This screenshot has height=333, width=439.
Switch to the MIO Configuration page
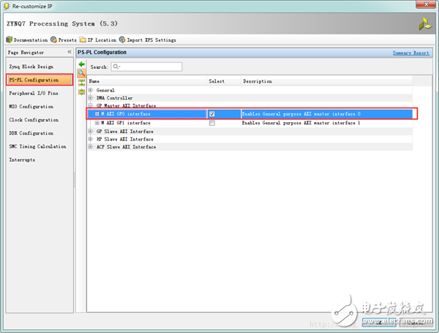point(31,106)
